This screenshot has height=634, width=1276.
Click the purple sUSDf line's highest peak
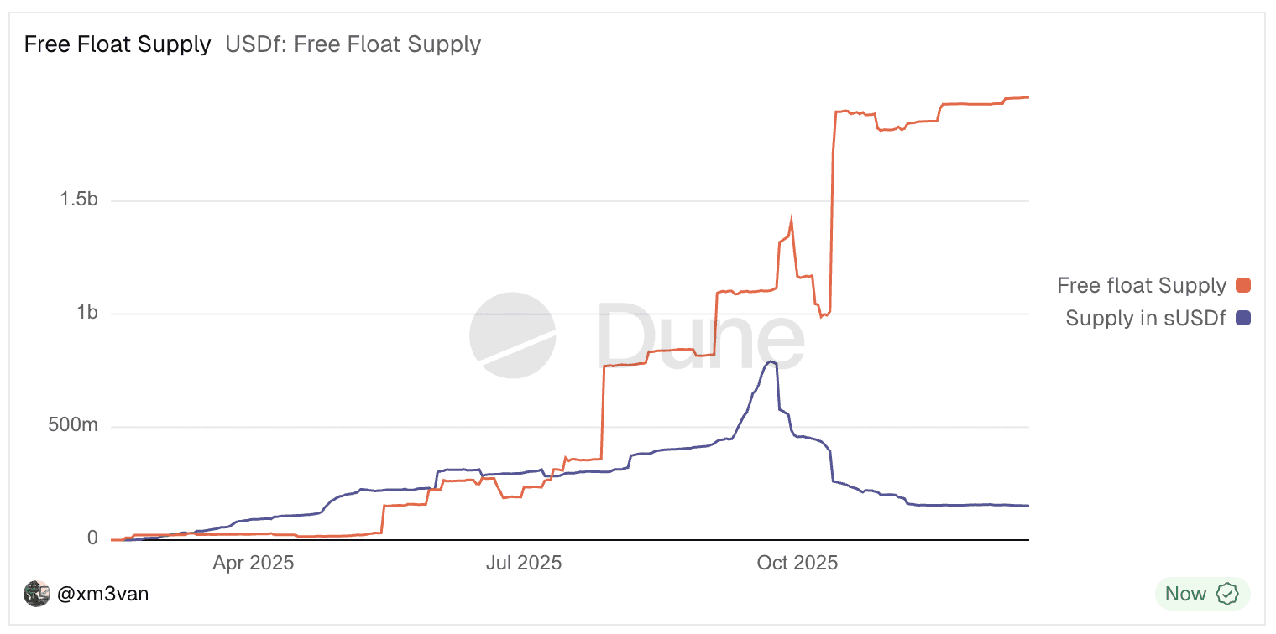click(x=771, y=361)
